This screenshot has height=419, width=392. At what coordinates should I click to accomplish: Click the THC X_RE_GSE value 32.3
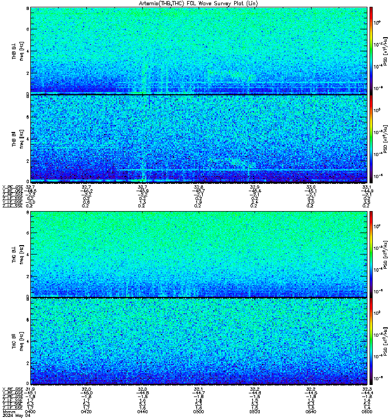[367, 389]
